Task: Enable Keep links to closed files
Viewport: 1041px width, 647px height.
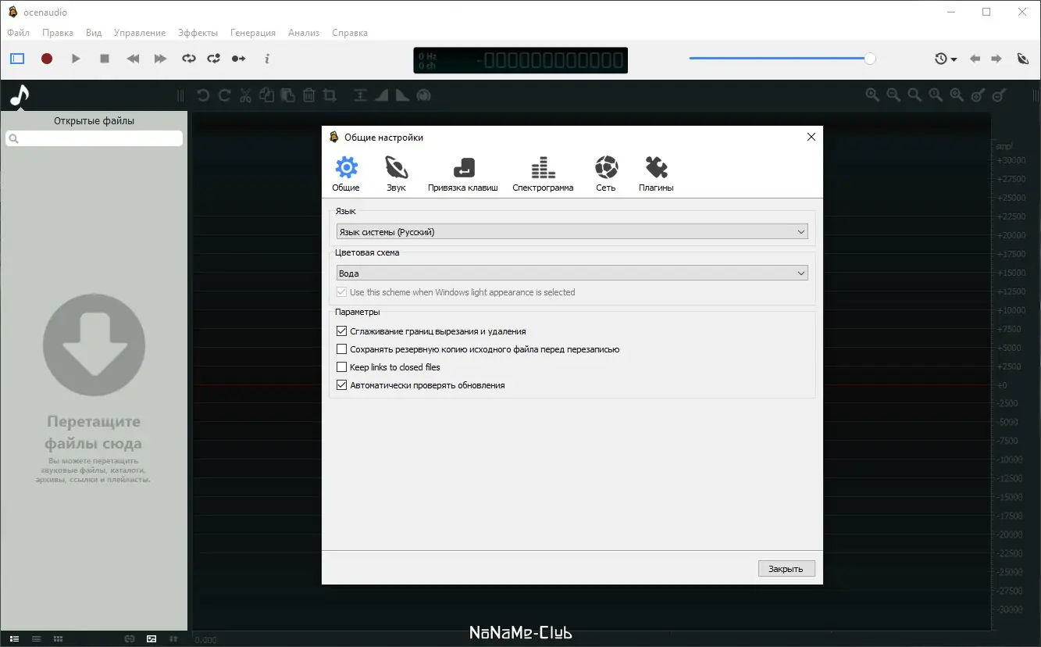Action: coord(341,366)
